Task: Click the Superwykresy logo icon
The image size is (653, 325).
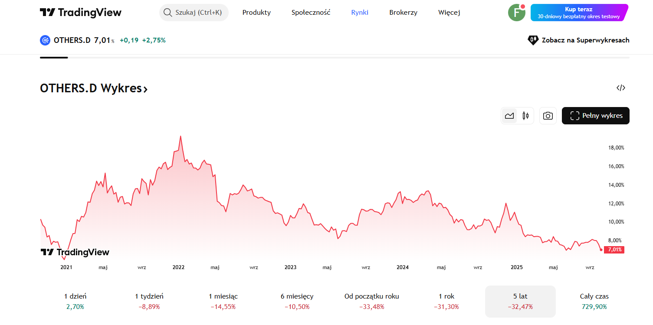Action: pos(533,40)
